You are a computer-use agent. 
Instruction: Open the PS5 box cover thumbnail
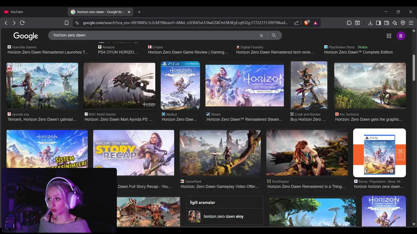[x=380, y=153]
